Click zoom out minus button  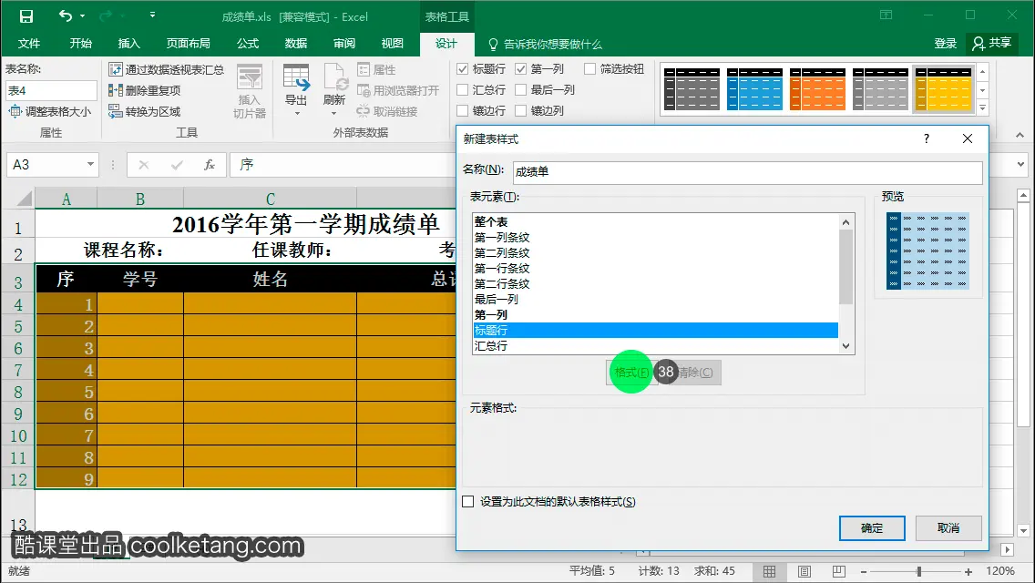tap(864, 571)
